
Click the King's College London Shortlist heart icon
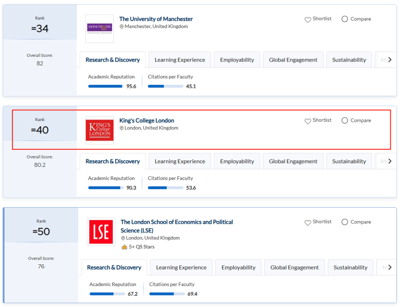308,121
